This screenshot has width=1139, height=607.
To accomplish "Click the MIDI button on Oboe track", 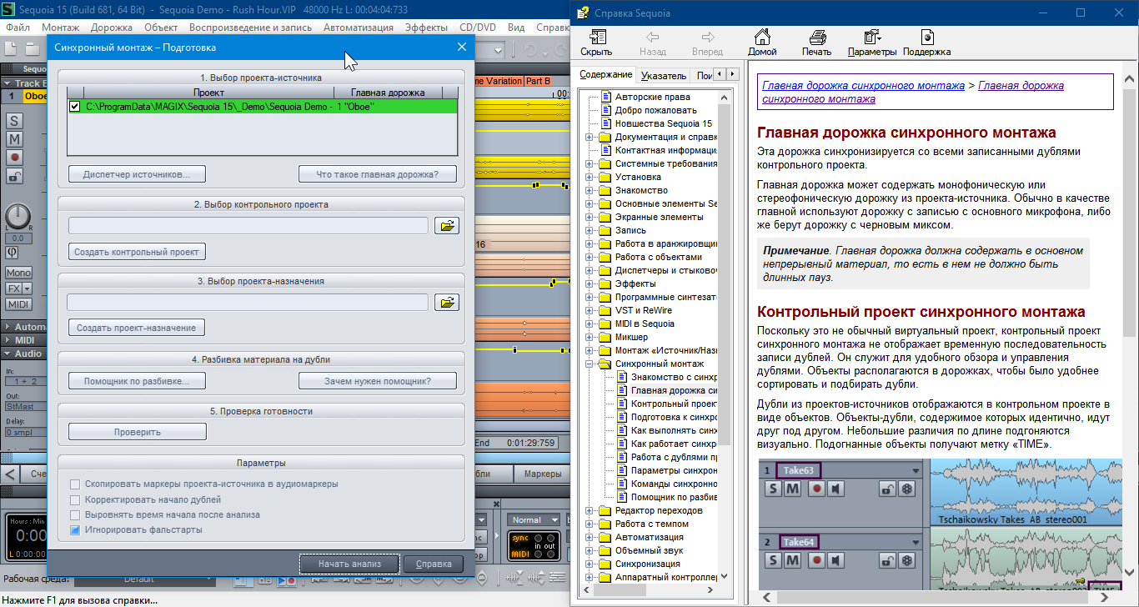I will (x=18, y=303).
